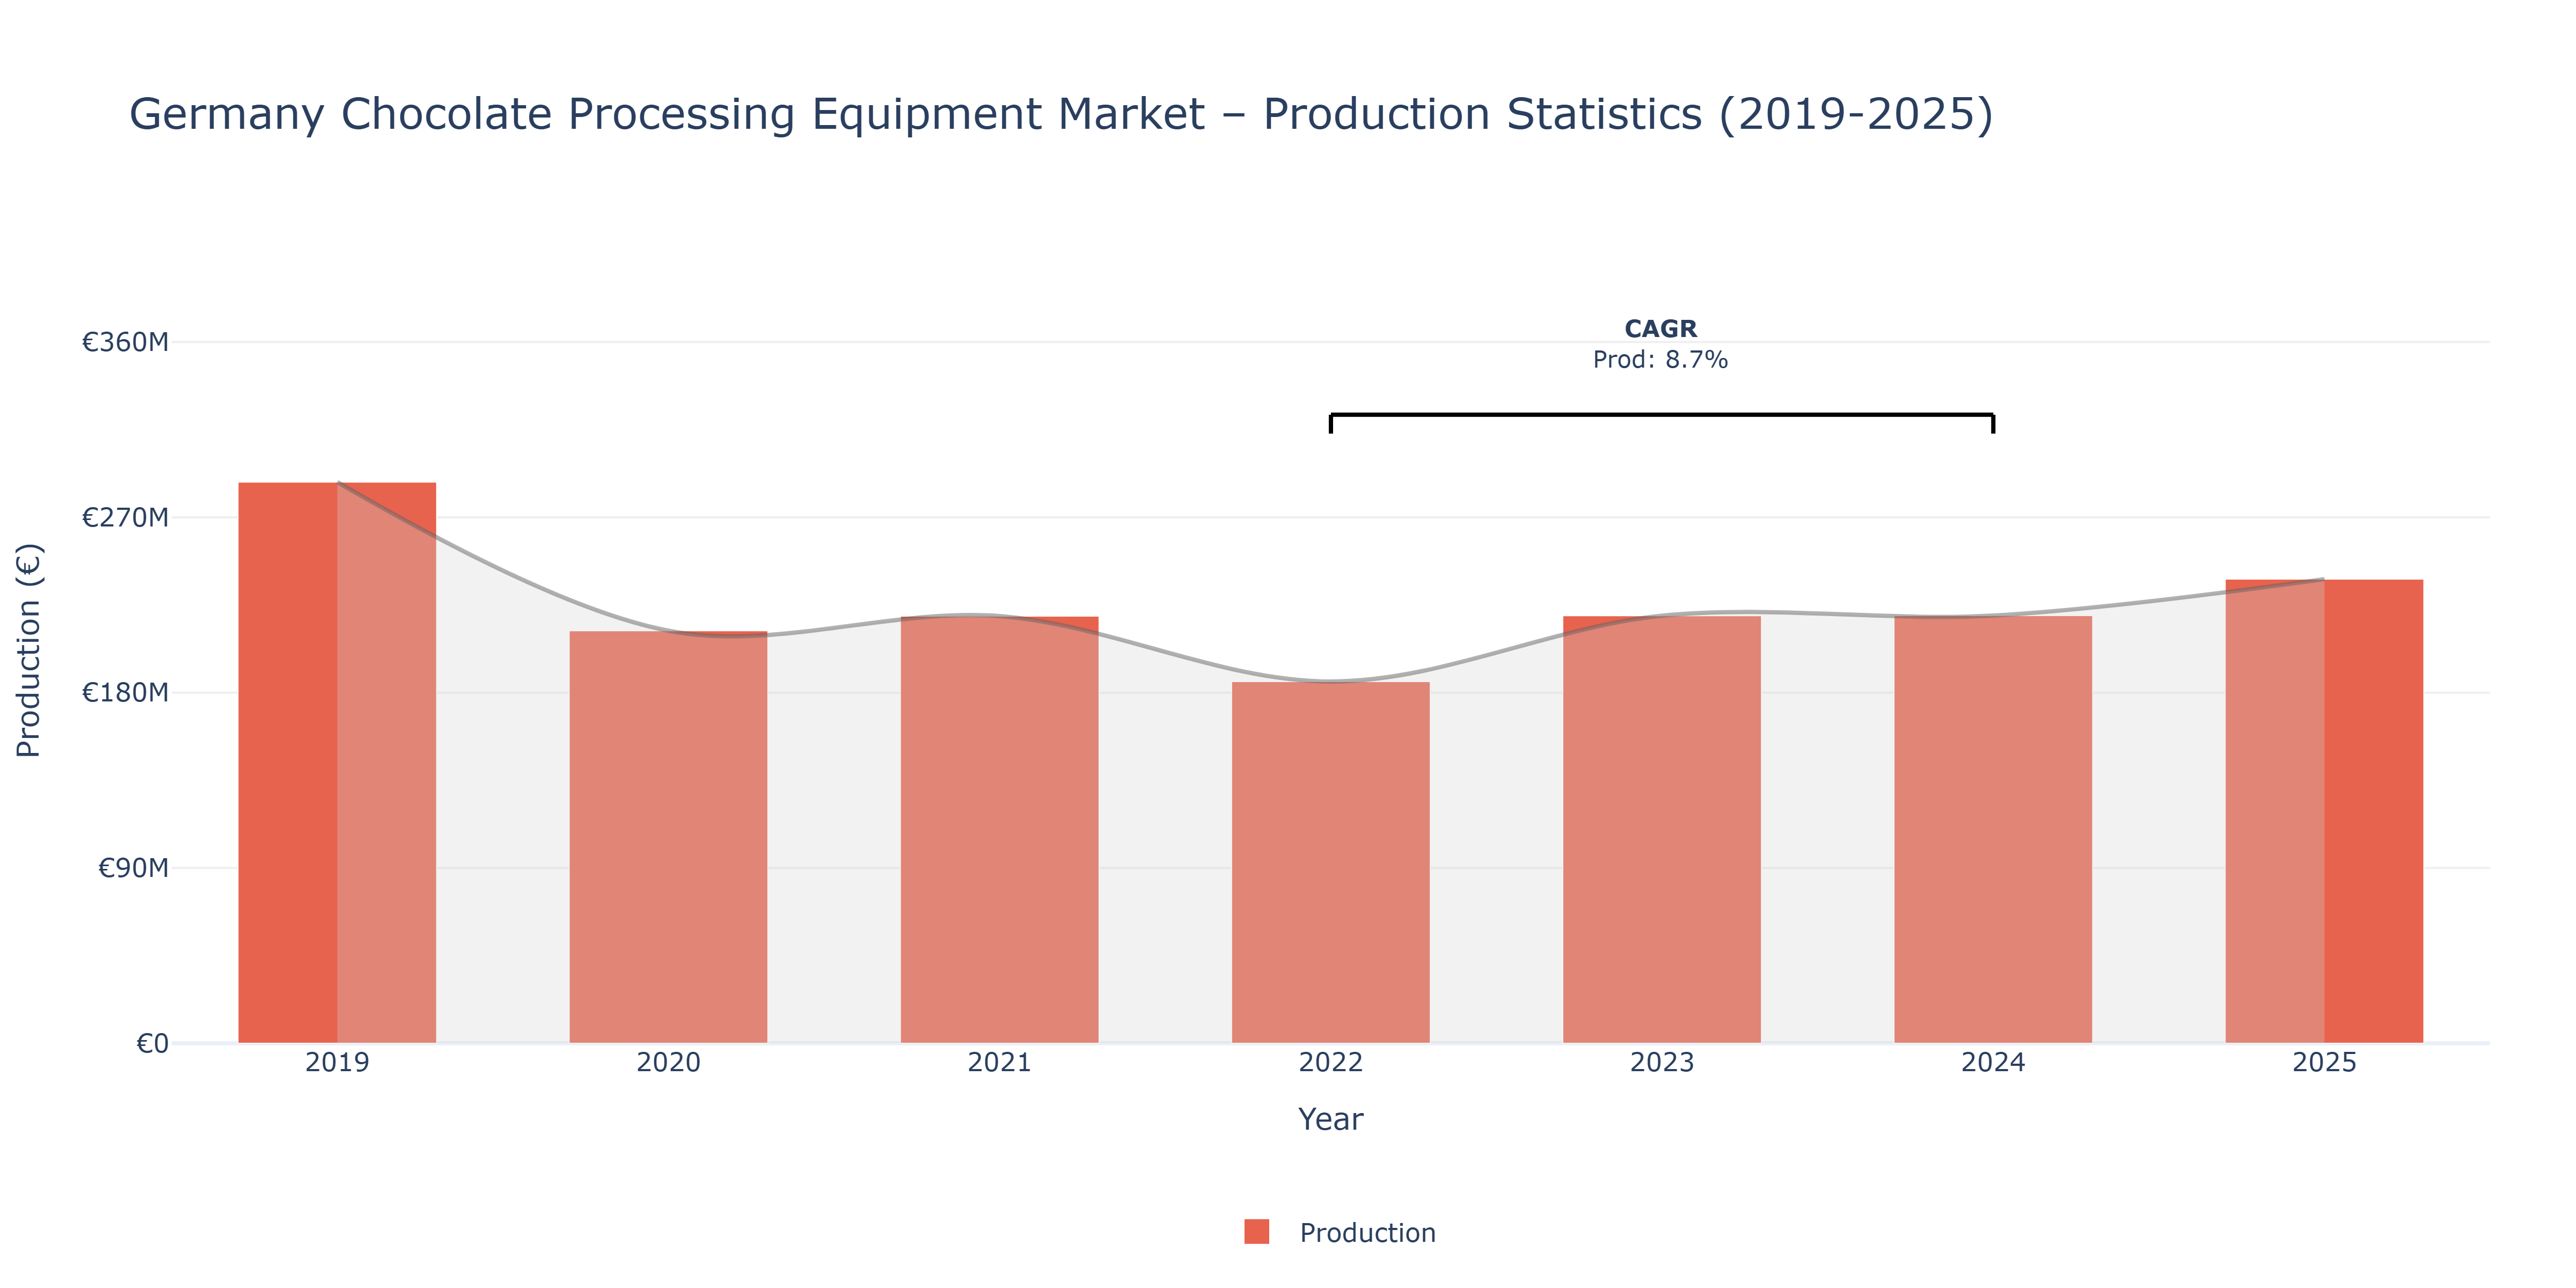The width and height of the screenshot is (2576, 1288).
Task: Click the 2020 x-axis tick label
Action: (x=668, y=1062)
